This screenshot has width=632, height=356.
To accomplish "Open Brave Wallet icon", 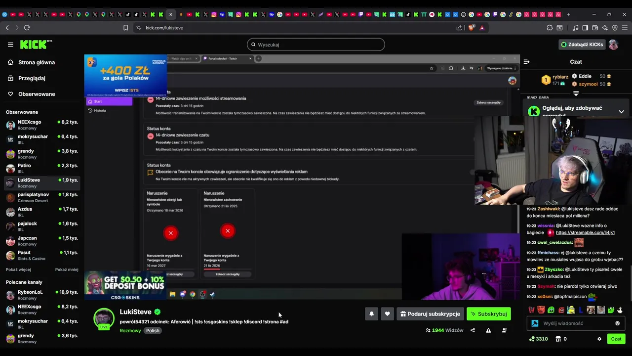I will click(595, 28).
